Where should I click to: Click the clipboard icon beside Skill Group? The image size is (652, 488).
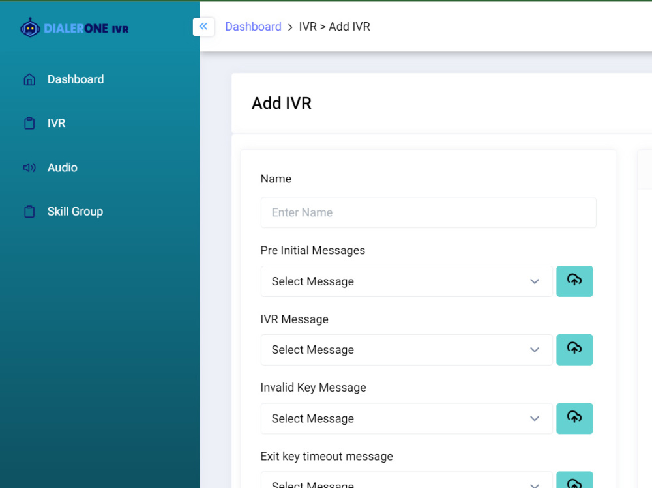29,212
